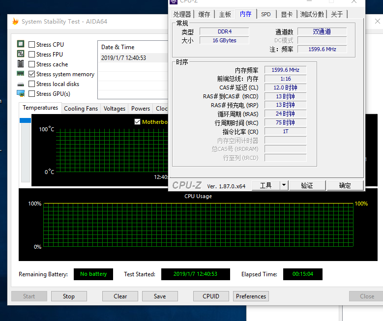383x321 pixels.
Task: Click the 16 GBytes size field
Action: click(x=224, y=40)
